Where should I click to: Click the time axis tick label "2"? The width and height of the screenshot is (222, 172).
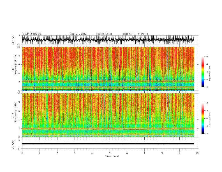(57, 153)
